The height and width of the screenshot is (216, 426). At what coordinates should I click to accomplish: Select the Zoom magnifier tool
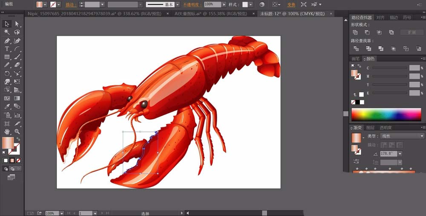click(x=17, y=131)
